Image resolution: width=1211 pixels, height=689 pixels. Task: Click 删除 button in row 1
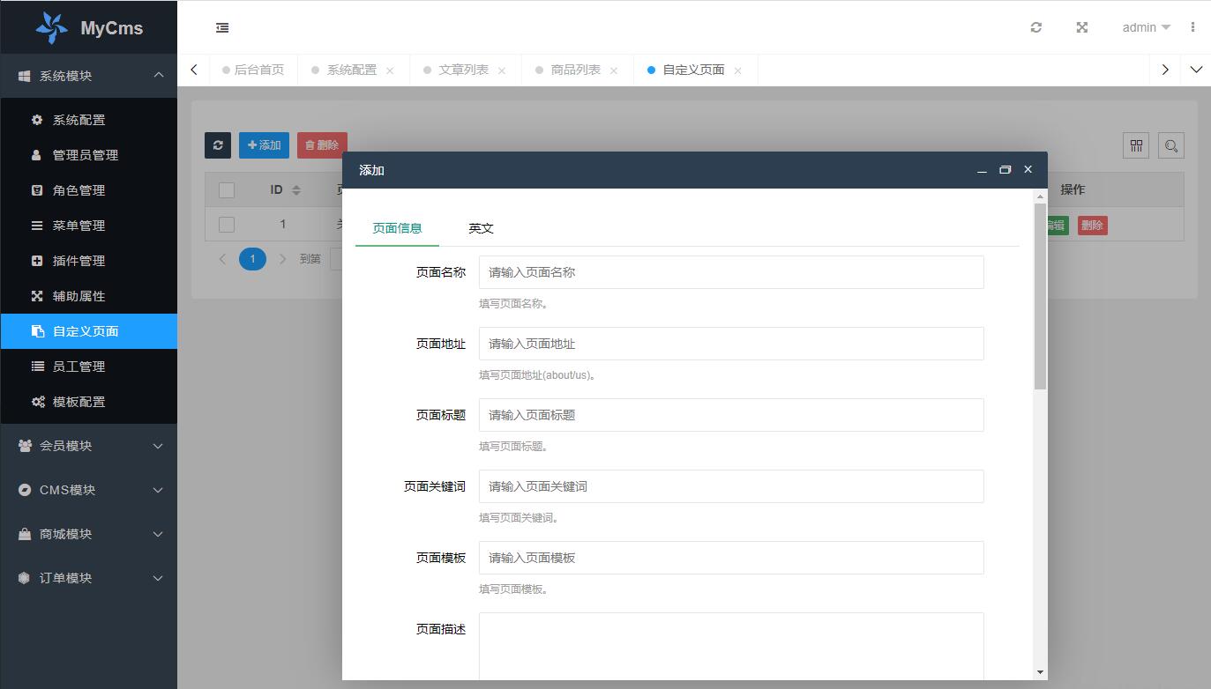(x=1092, y=226)
